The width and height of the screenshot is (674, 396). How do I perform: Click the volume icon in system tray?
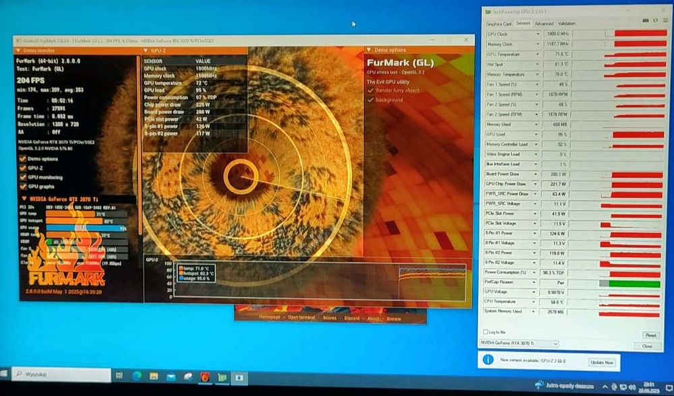tap(633, 387)
